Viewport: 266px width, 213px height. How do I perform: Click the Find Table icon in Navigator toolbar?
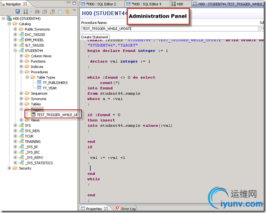tap(45, 12)
